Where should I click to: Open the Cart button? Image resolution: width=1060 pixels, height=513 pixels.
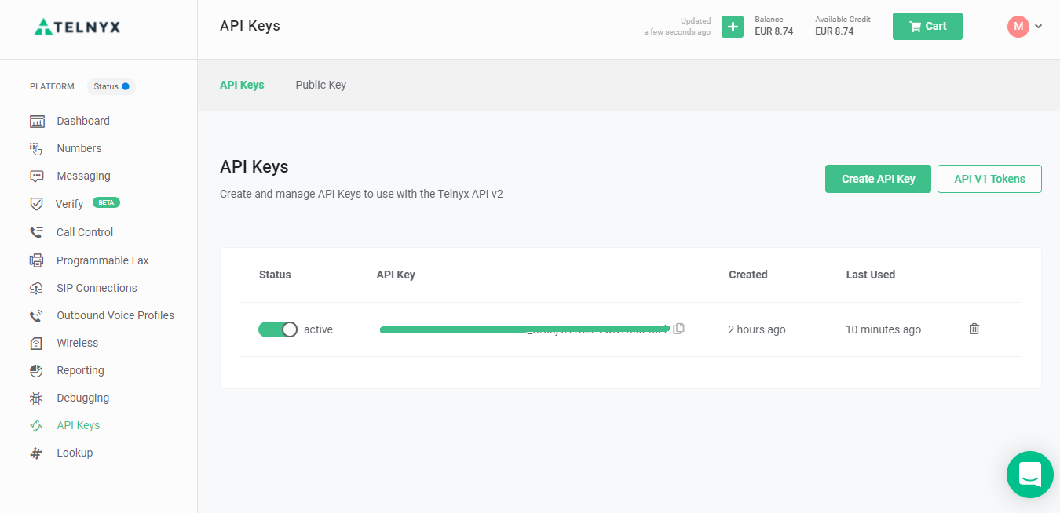pyautogui.click(x=927, y=26)
